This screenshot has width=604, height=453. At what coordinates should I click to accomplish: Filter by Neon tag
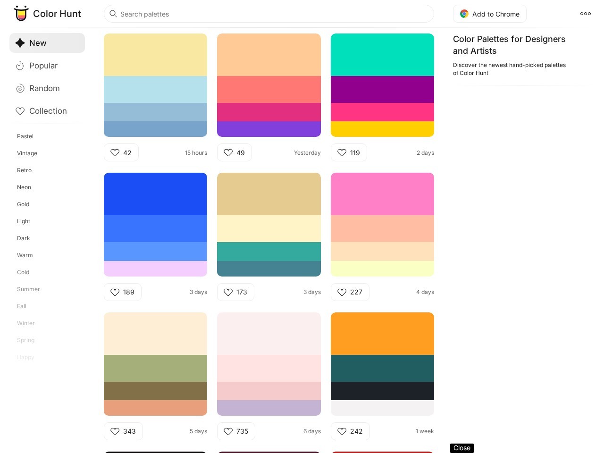[x=24, y=187]
